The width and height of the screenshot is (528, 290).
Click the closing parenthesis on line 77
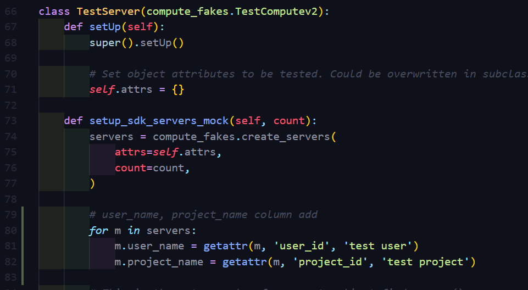pyautogui.click(x=92, y=183)
